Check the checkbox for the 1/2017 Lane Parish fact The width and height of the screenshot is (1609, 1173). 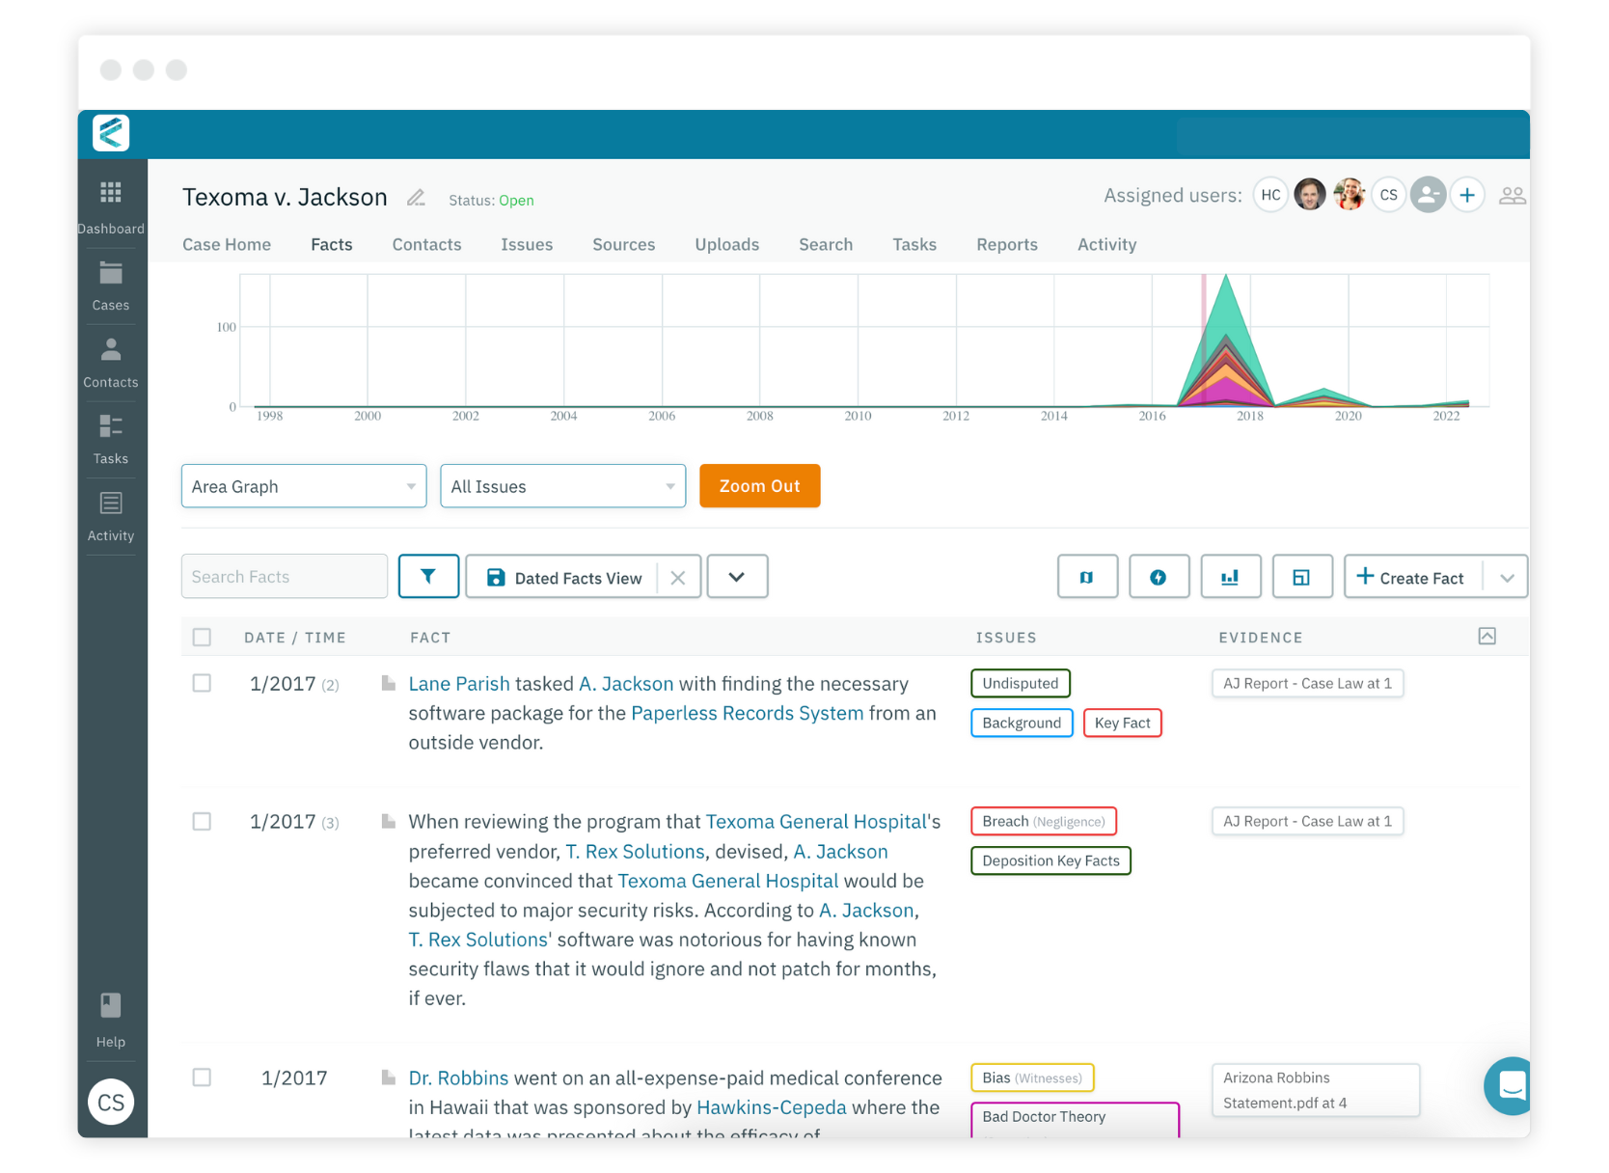coord(203,683)
